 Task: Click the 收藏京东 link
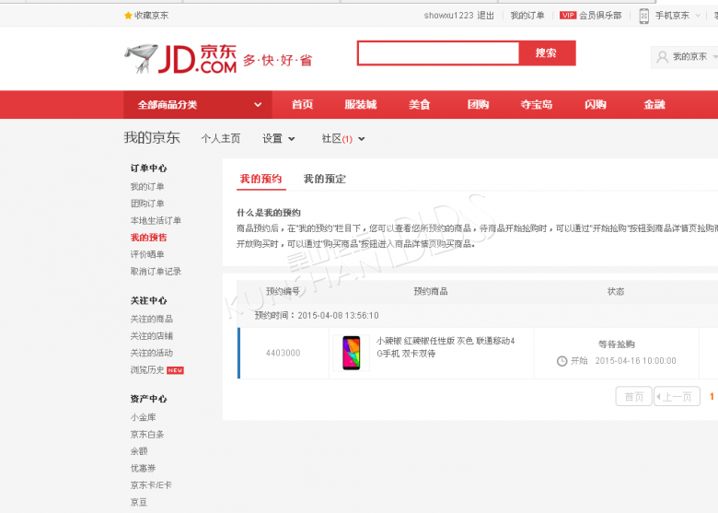[x=152, y=16]
